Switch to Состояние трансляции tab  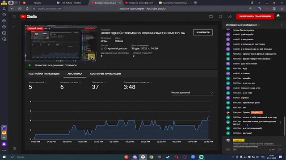click(105, 74)
